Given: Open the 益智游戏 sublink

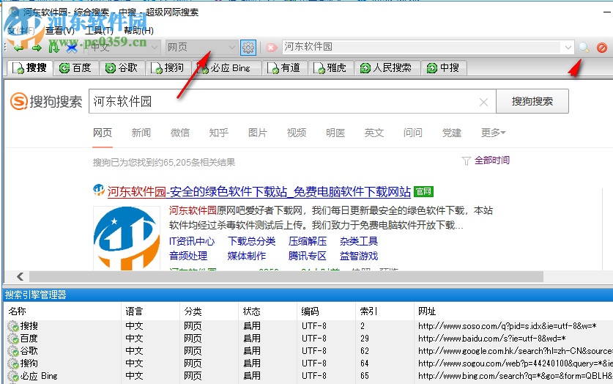Looking at the screenshot, I should (x=358, y=256).
